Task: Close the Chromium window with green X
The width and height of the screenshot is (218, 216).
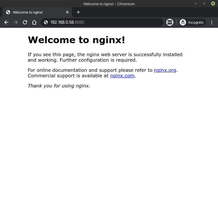Action: point(213,3)
